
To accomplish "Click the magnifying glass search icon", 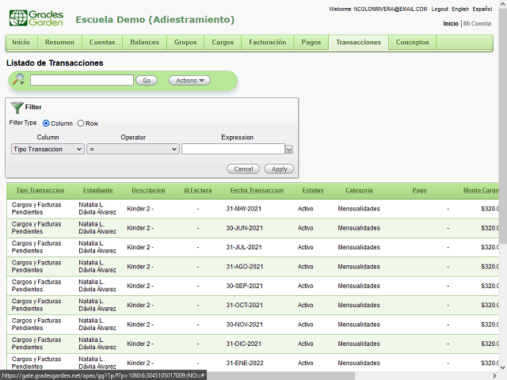I will click(18, 79).
